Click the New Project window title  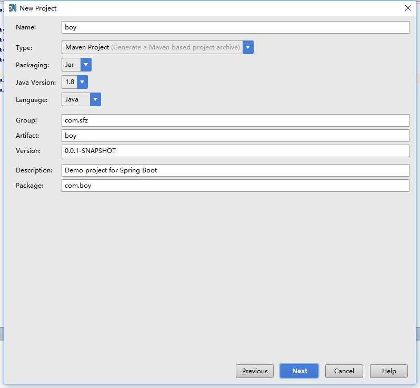[x=38, y=8]
